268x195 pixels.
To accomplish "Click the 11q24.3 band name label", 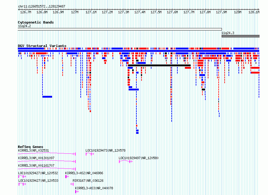I will pos(228,33).
